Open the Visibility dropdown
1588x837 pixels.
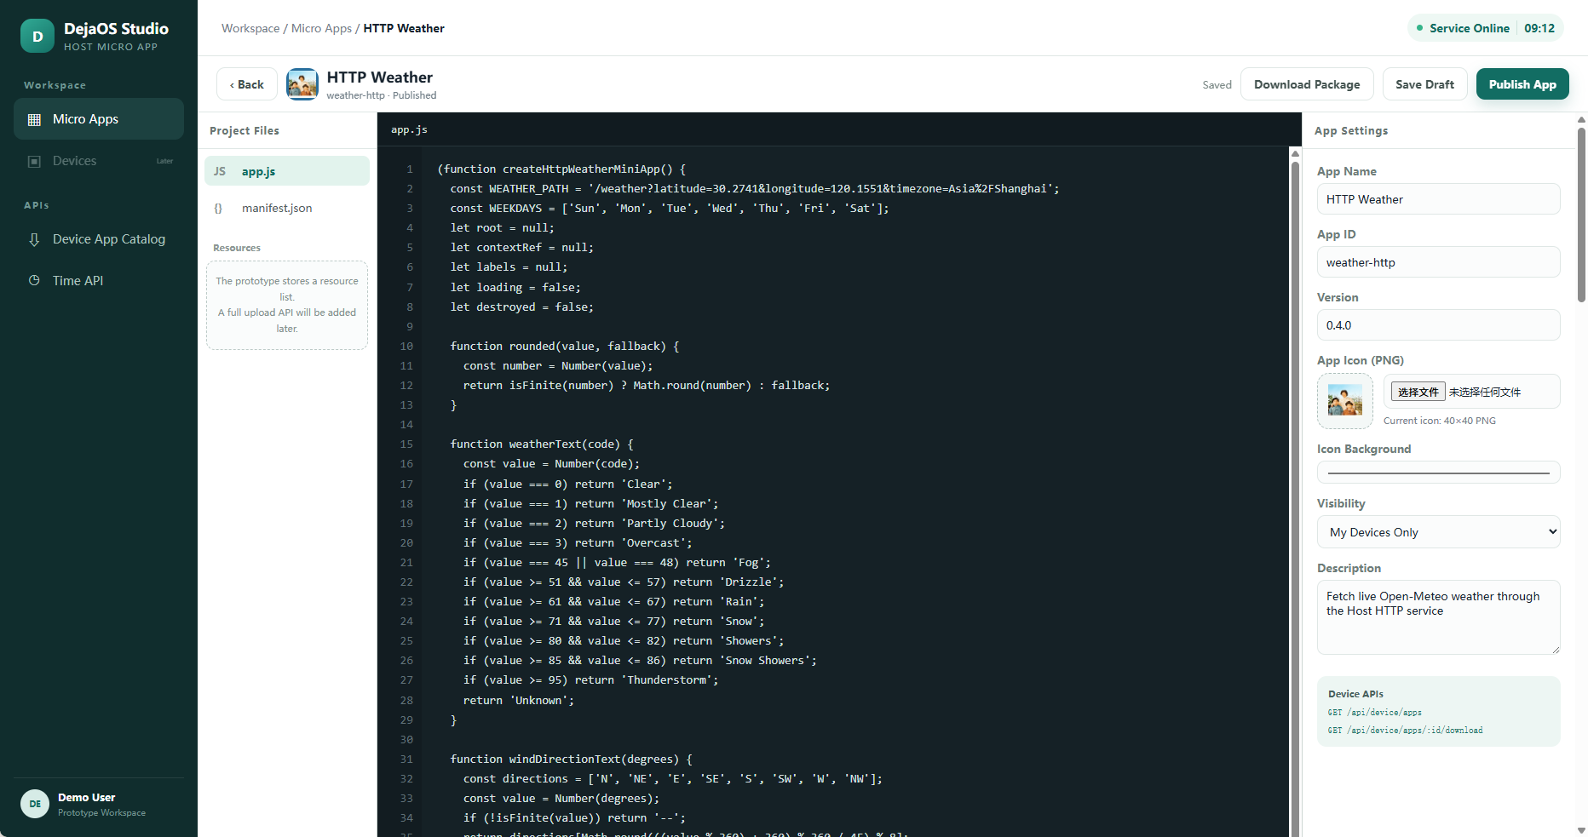1438,532
